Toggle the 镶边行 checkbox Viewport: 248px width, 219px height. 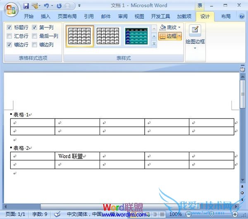coord(9,45)
